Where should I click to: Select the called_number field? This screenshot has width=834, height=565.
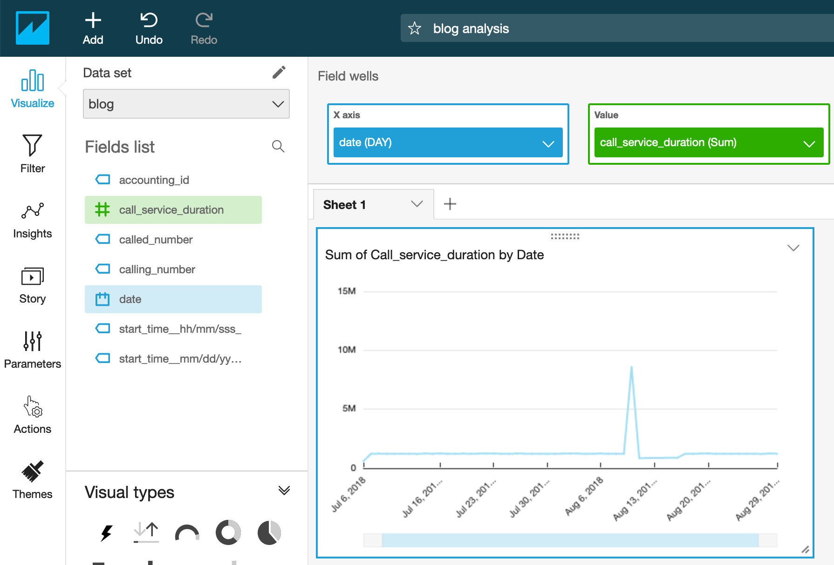click(x=173, y=240)
